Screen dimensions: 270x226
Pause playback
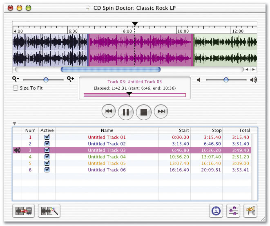126,112
